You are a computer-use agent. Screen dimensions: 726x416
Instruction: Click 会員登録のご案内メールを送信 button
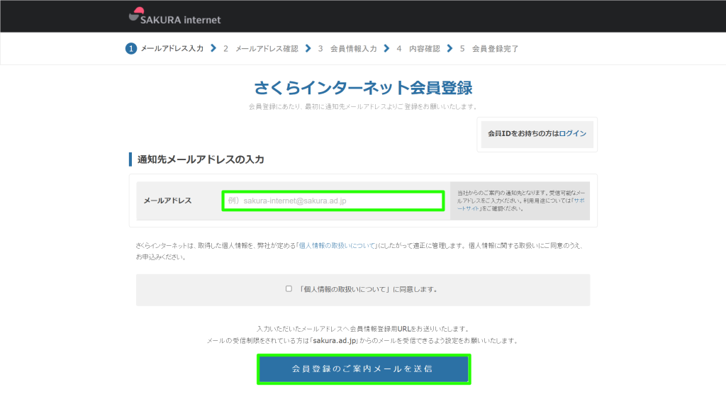pos(364,369)
